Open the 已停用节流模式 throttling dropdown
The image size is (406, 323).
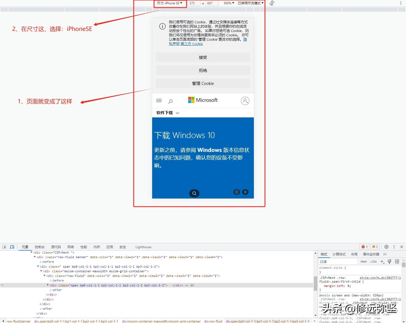tap(251, 3)
